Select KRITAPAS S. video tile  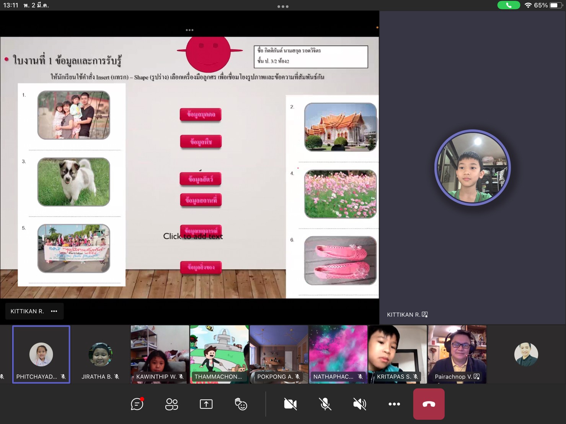coord(397,354)
